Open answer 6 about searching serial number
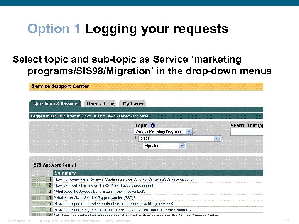 pos(123,210)
